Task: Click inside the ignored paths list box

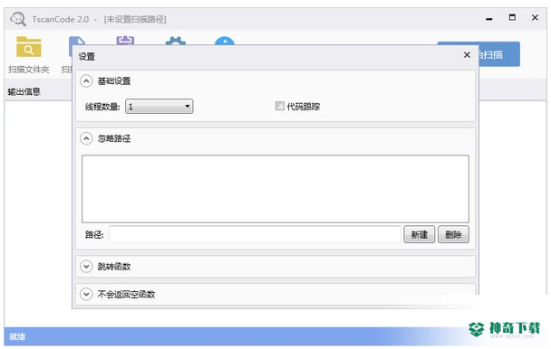Action: pos(275,189)
